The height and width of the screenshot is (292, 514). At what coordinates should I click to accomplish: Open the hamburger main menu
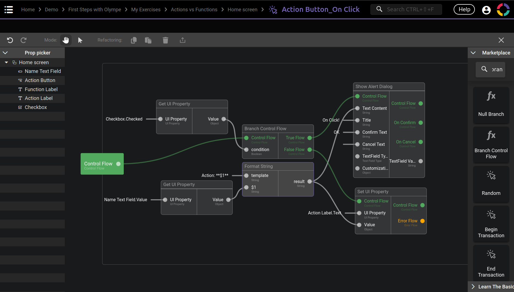point(9,10)
